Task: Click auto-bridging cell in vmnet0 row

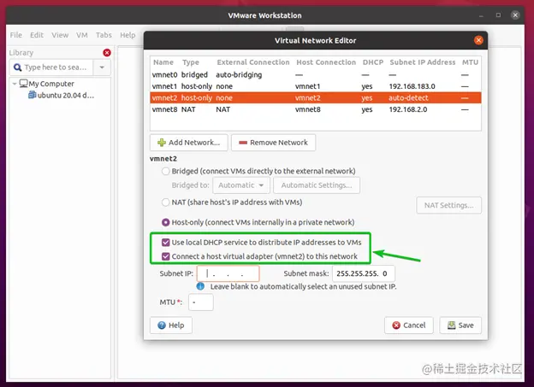Action: click(x=239, y=75)
